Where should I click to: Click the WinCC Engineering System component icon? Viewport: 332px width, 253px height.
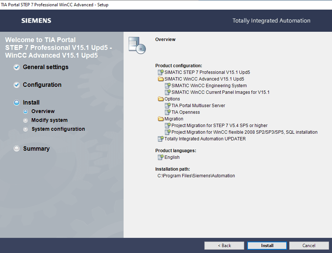(168, 85)
